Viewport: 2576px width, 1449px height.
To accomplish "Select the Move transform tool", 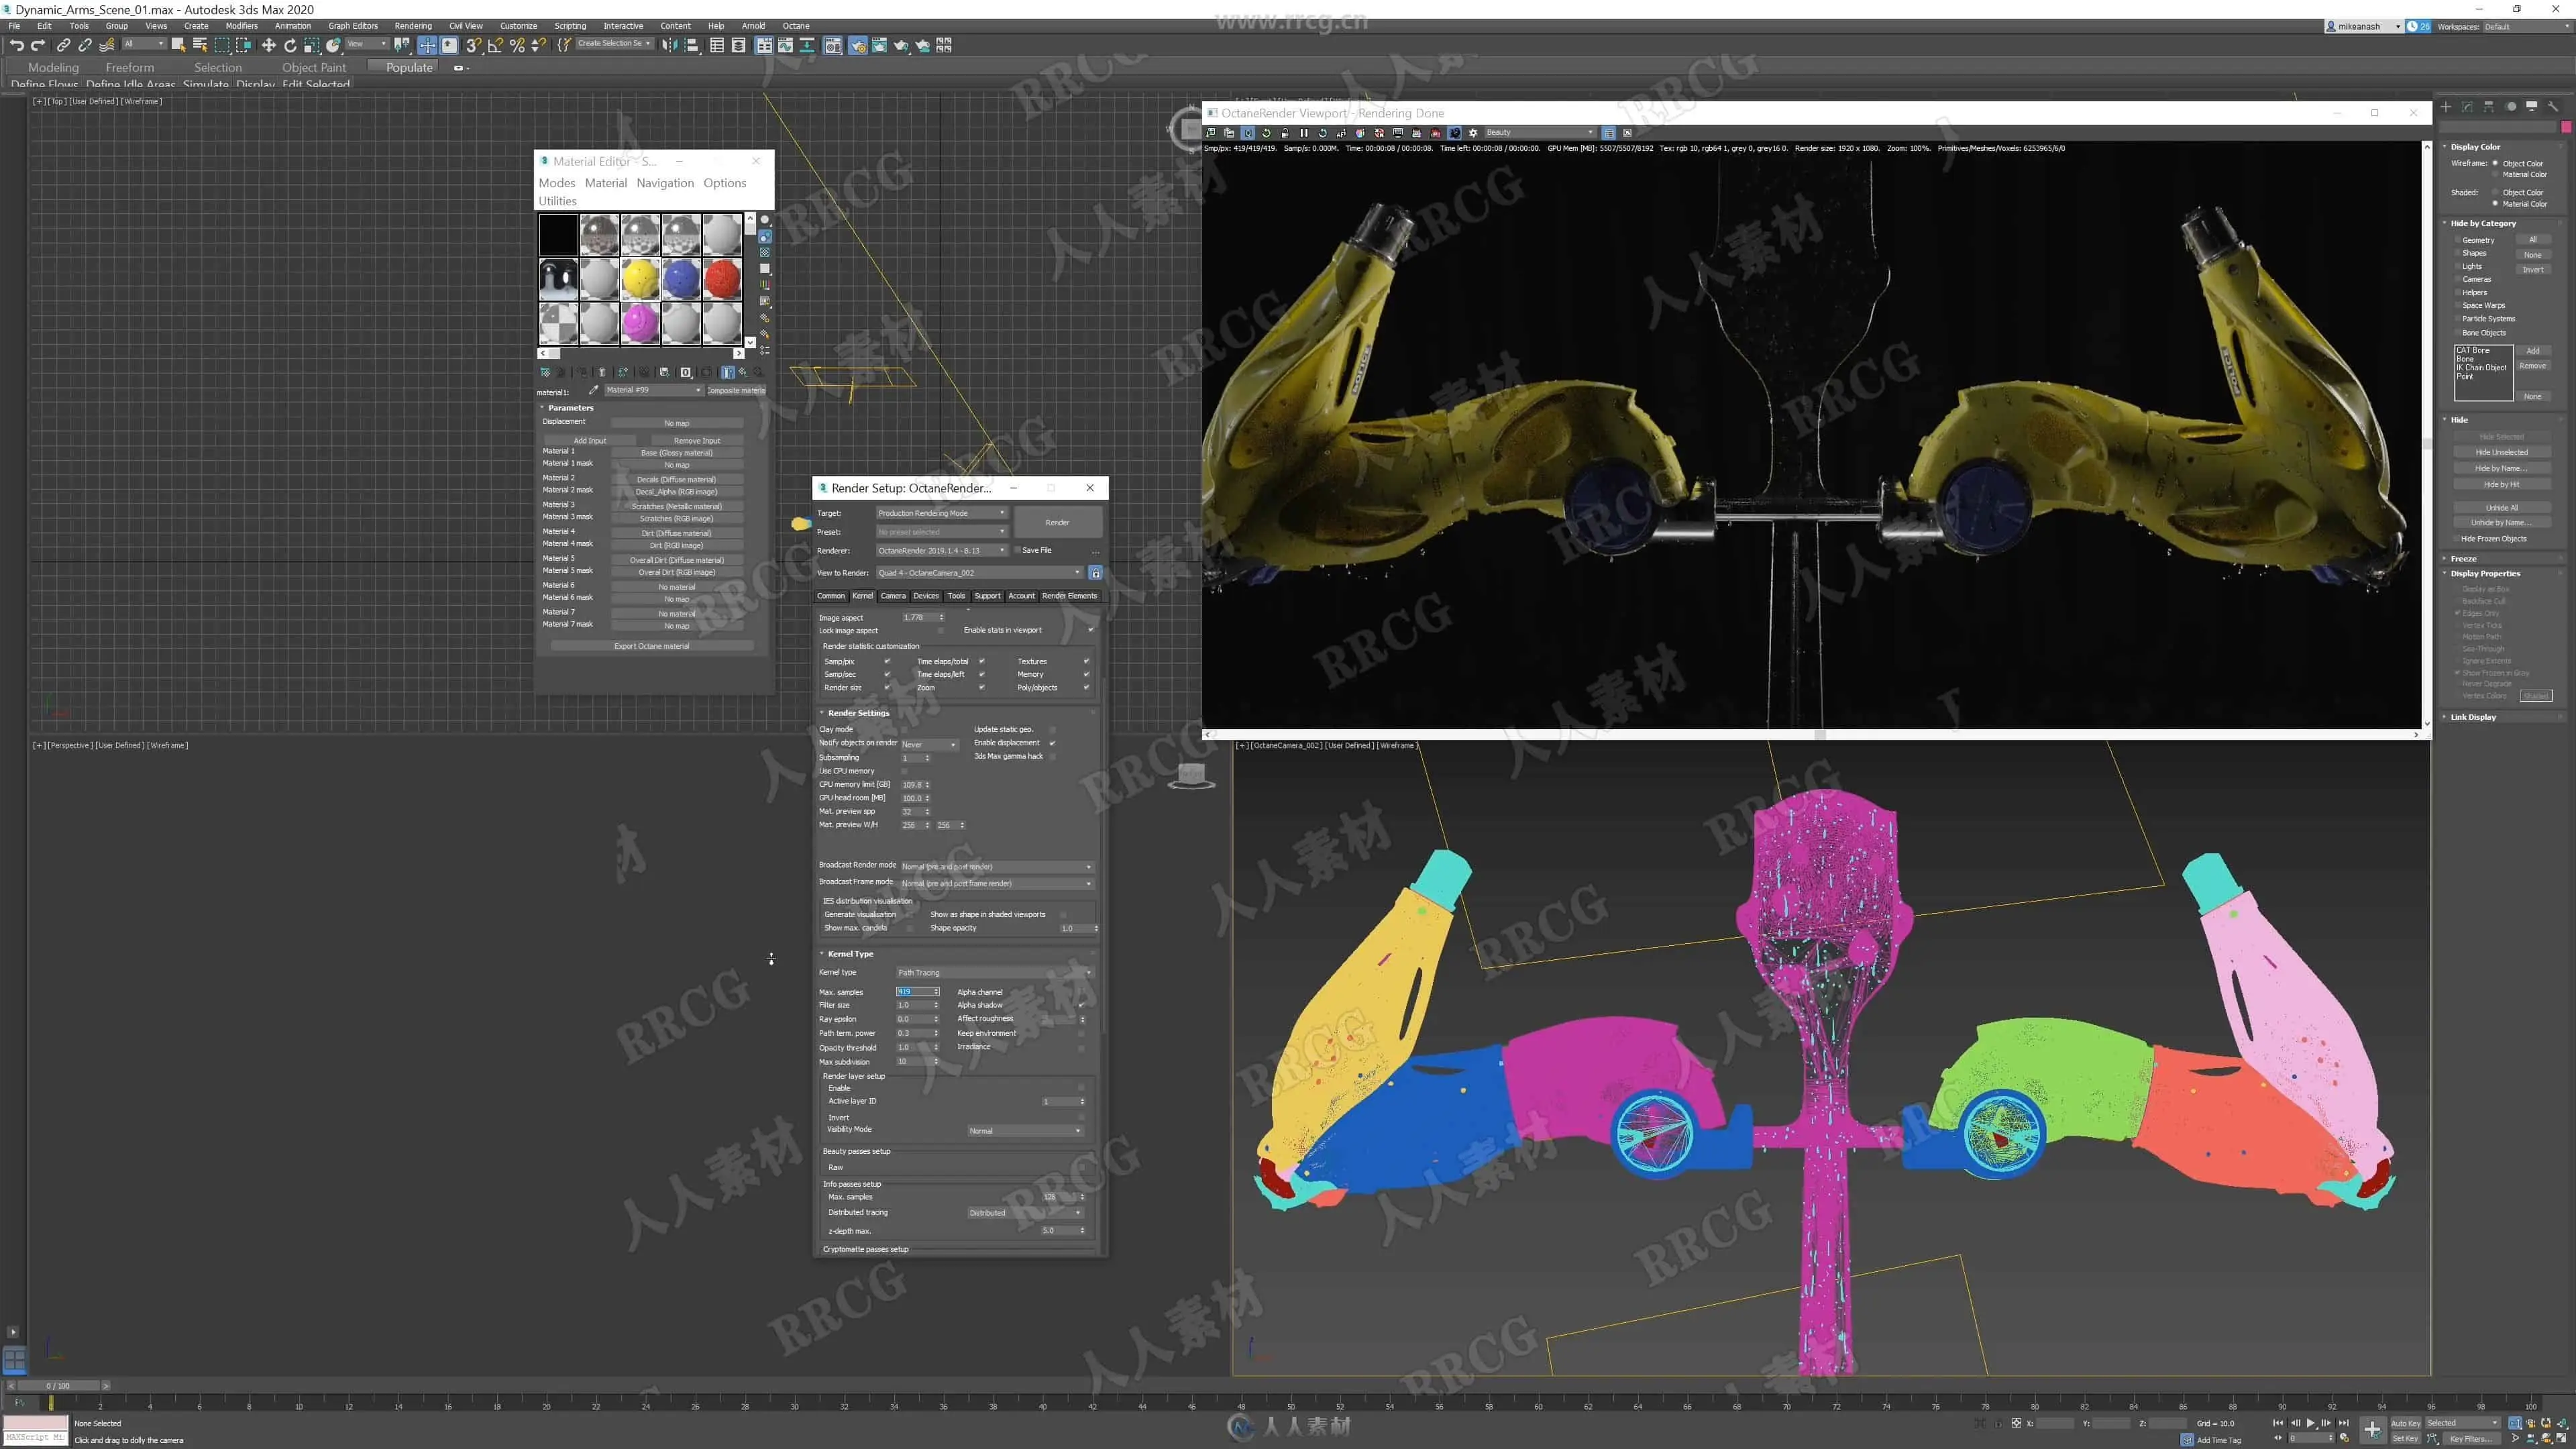I will click(268, 45).
